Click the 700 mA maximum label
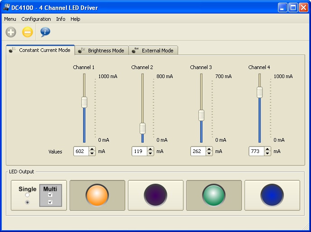The width and height of the screenshot is (311, 232). pyautogui.click(x=223, y=76)
